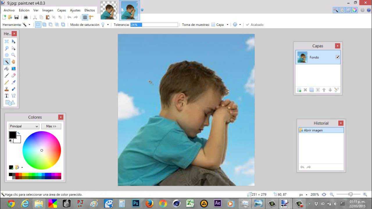Open the settings gear icon

[362, 10]
